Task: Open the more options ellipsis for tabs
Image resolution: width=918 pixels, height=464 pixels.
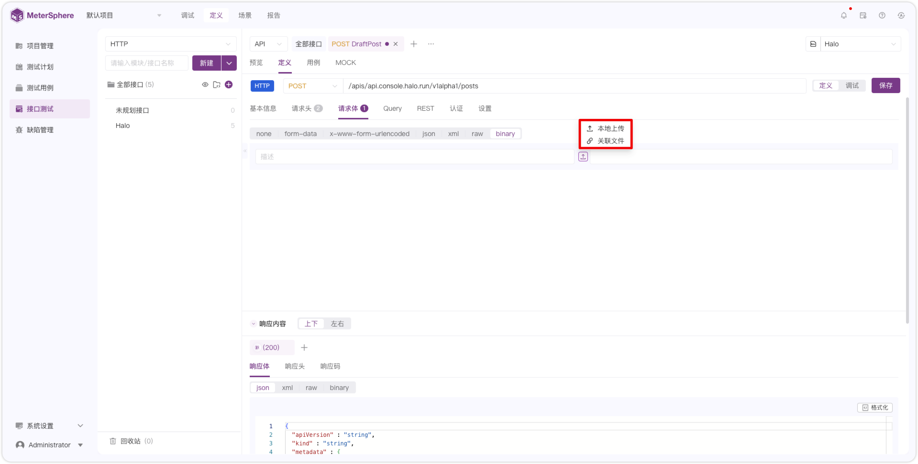Action: (431, 44)
